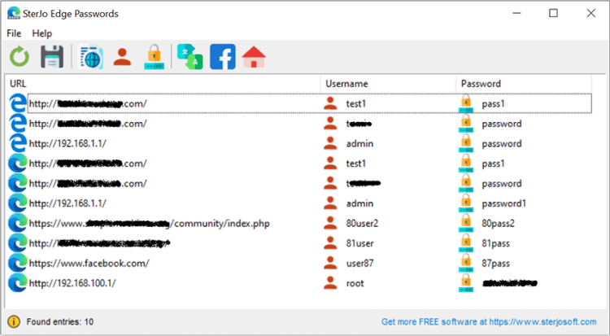The width and height of the screenshot is (610, 336).
Task: Open the File menu
Action: point(14,33)
